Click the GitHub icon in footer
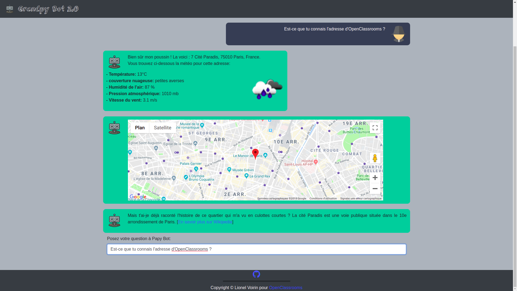The image size is (517, 291). (x=256, y=274)
